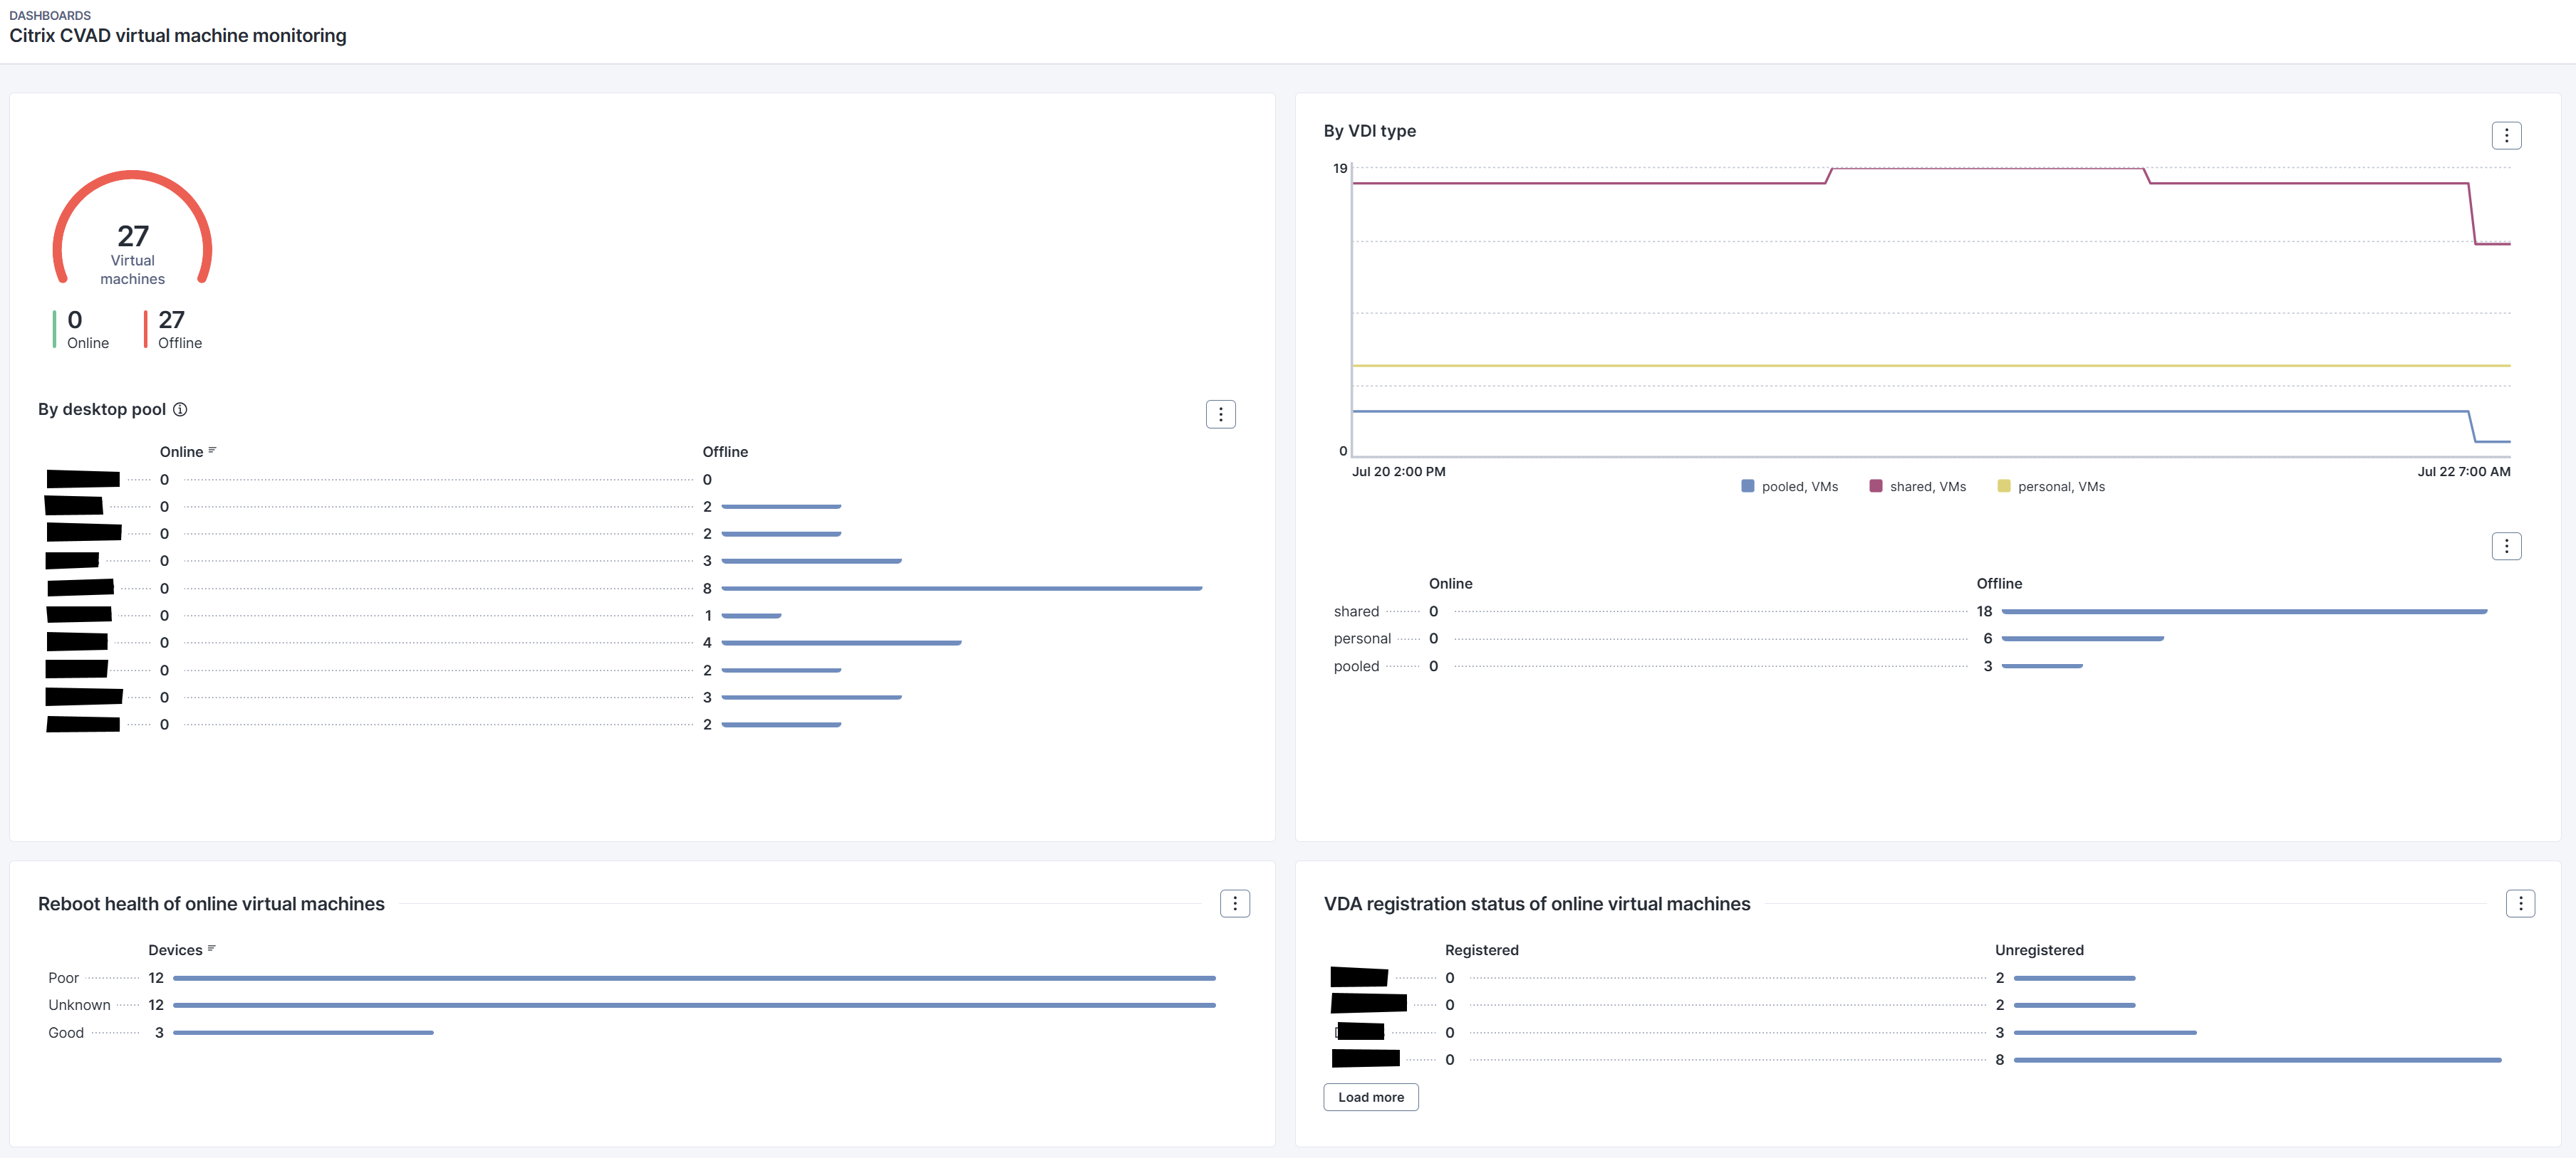Sort VDA table by Registered column

coord(1481,950)
